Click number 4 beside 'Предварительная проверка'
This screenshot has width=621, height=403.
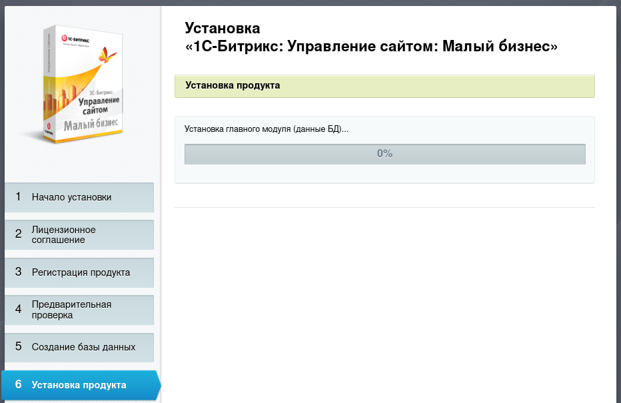(x=18, y=310)
